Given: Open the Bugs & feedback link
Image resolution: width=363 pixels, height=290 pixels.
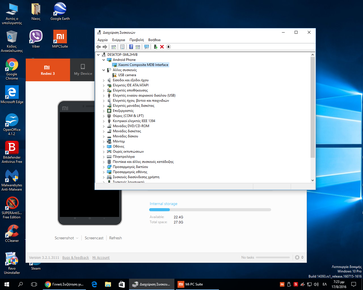Looking at the screenshot, I should tap(75, 258).
